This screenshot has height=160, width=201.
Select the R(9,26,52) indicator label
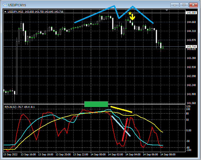[20, 107]
